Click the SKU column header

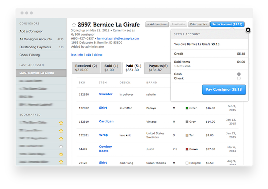[82, 83]
